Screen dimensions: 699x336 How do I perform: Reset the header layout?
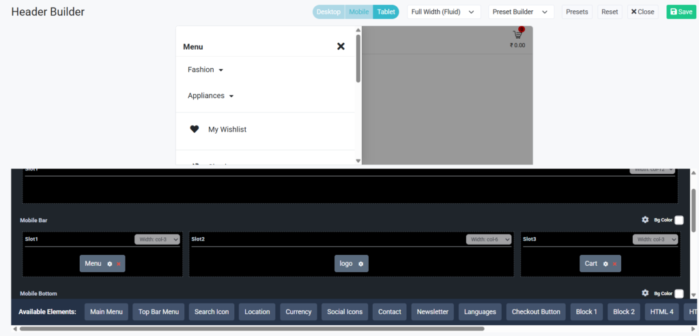[610, 12]
